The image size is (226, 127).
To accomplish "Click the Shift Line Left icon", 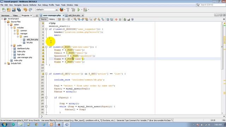I will tap(108, 19).
